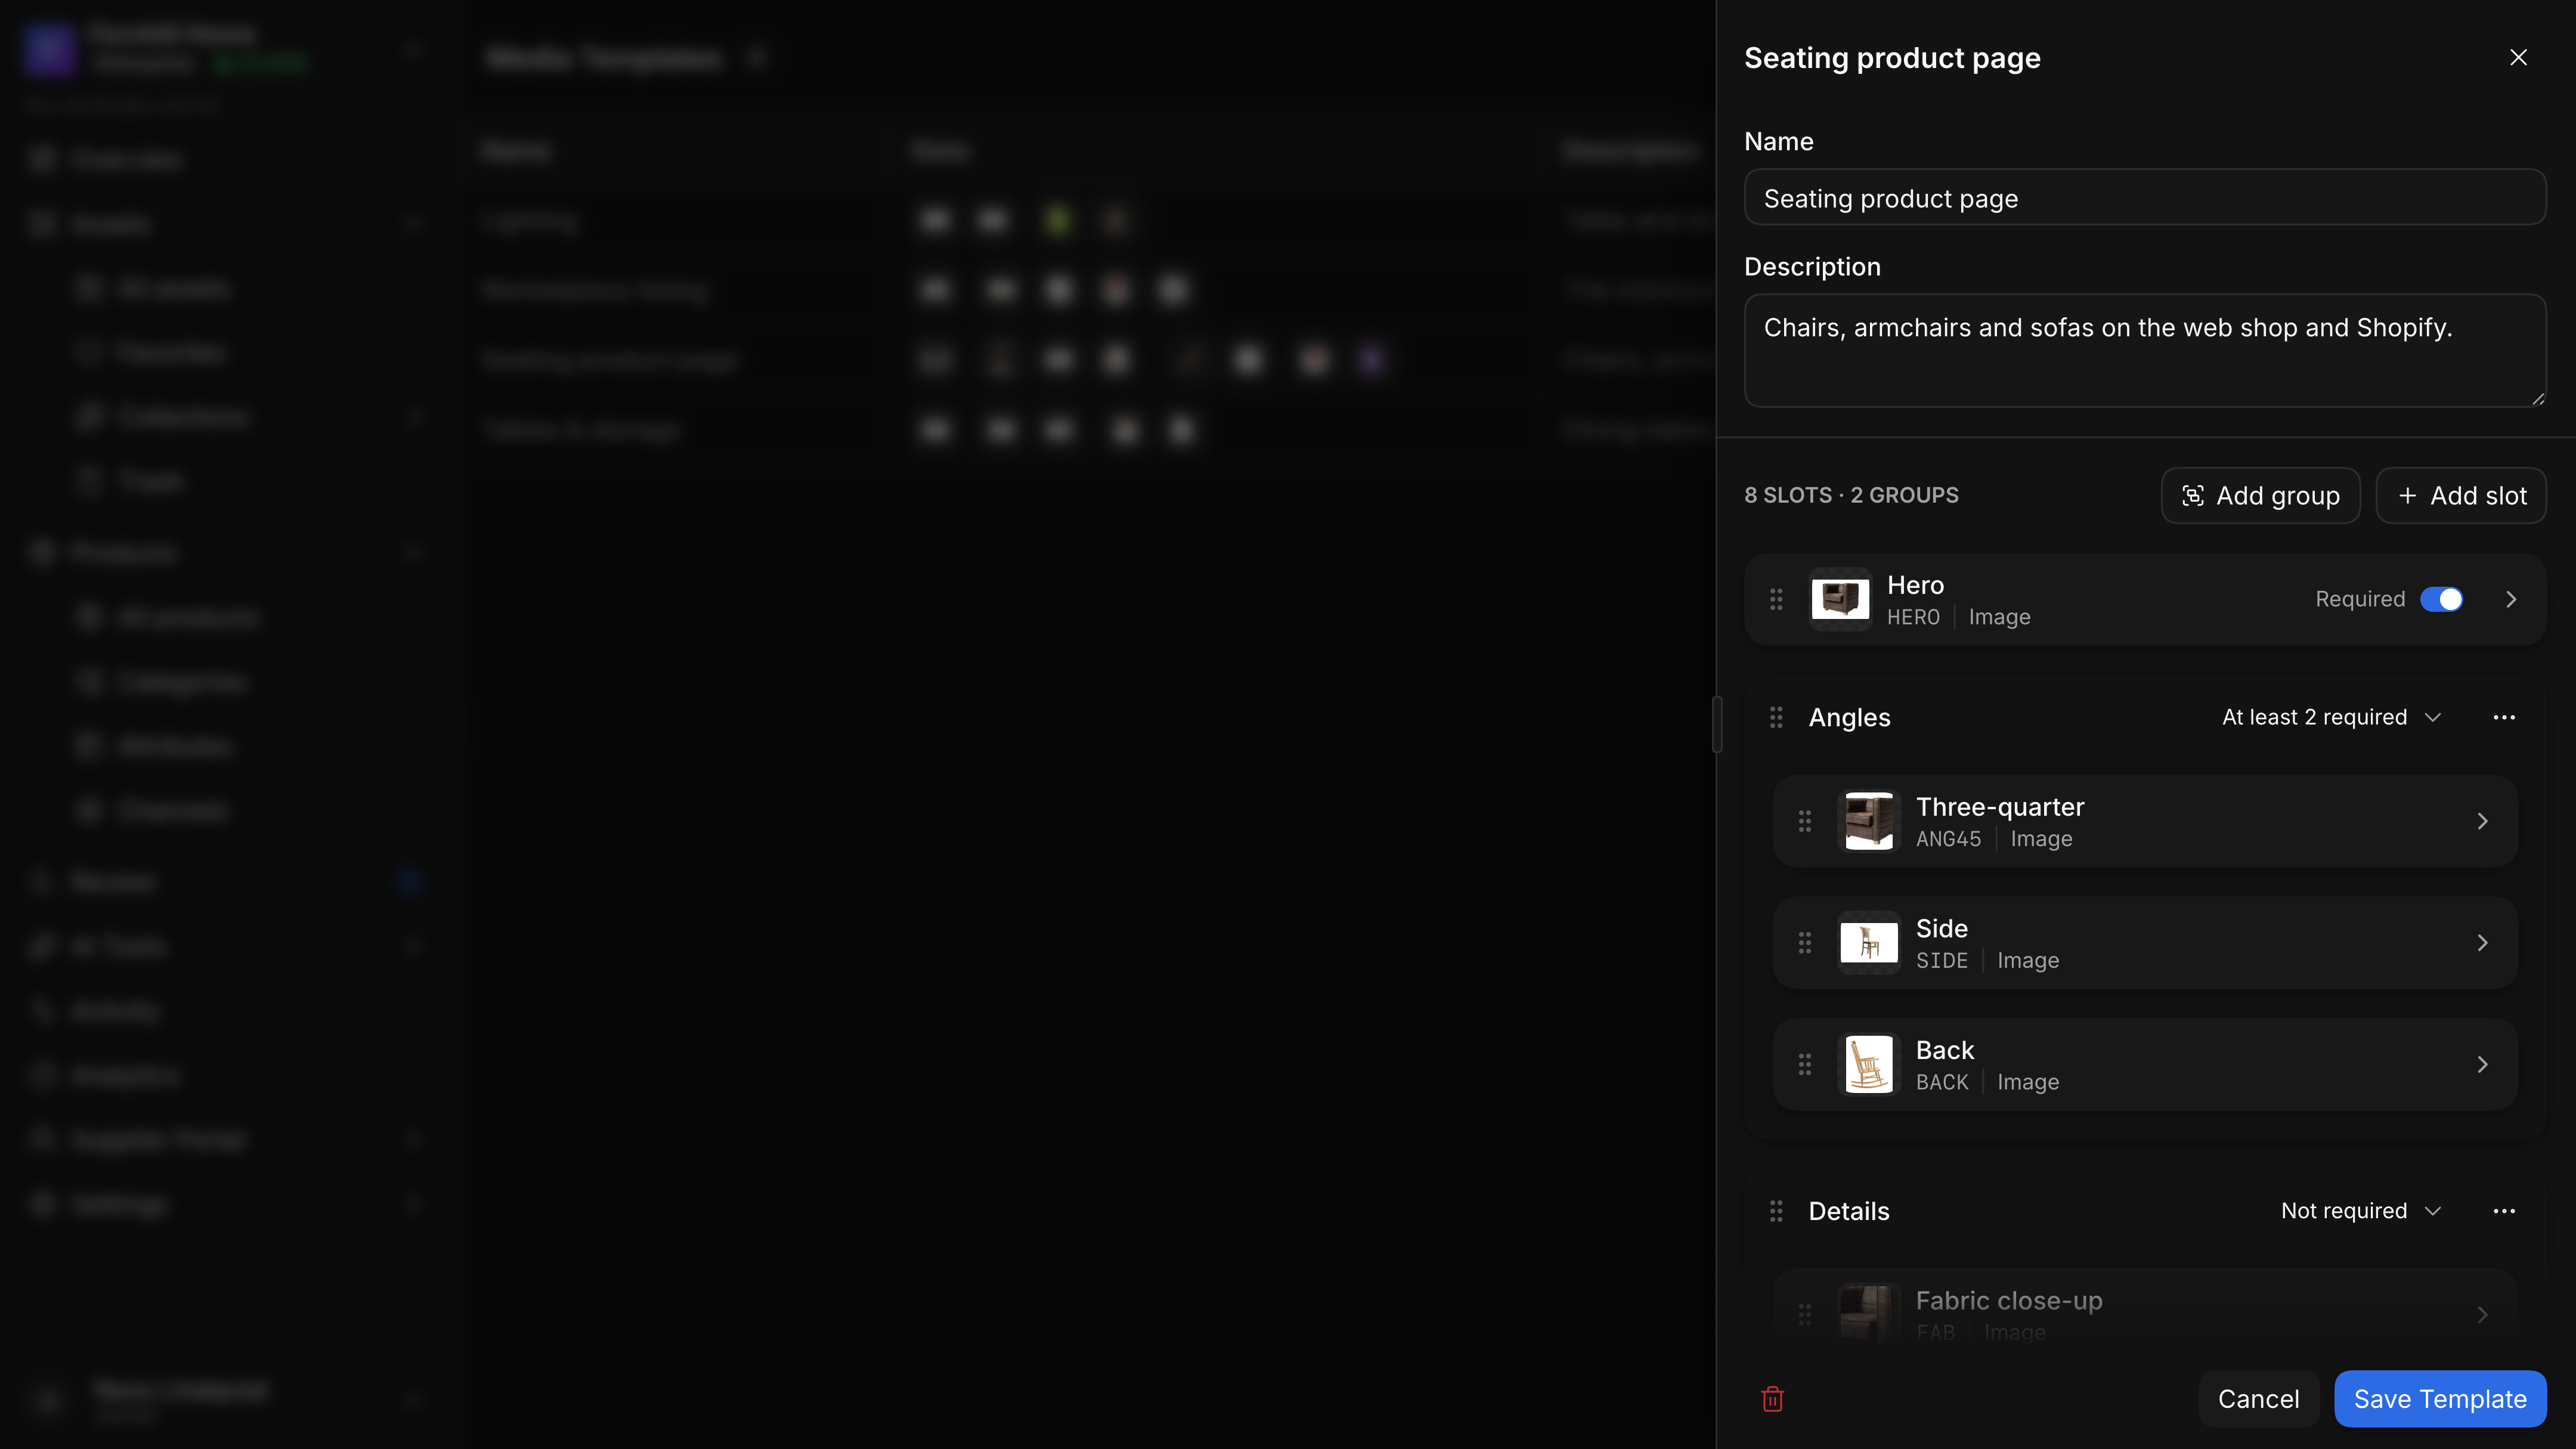Click the Hero slot thumbnail image
The image size is (2576, 1449).
1840,599
